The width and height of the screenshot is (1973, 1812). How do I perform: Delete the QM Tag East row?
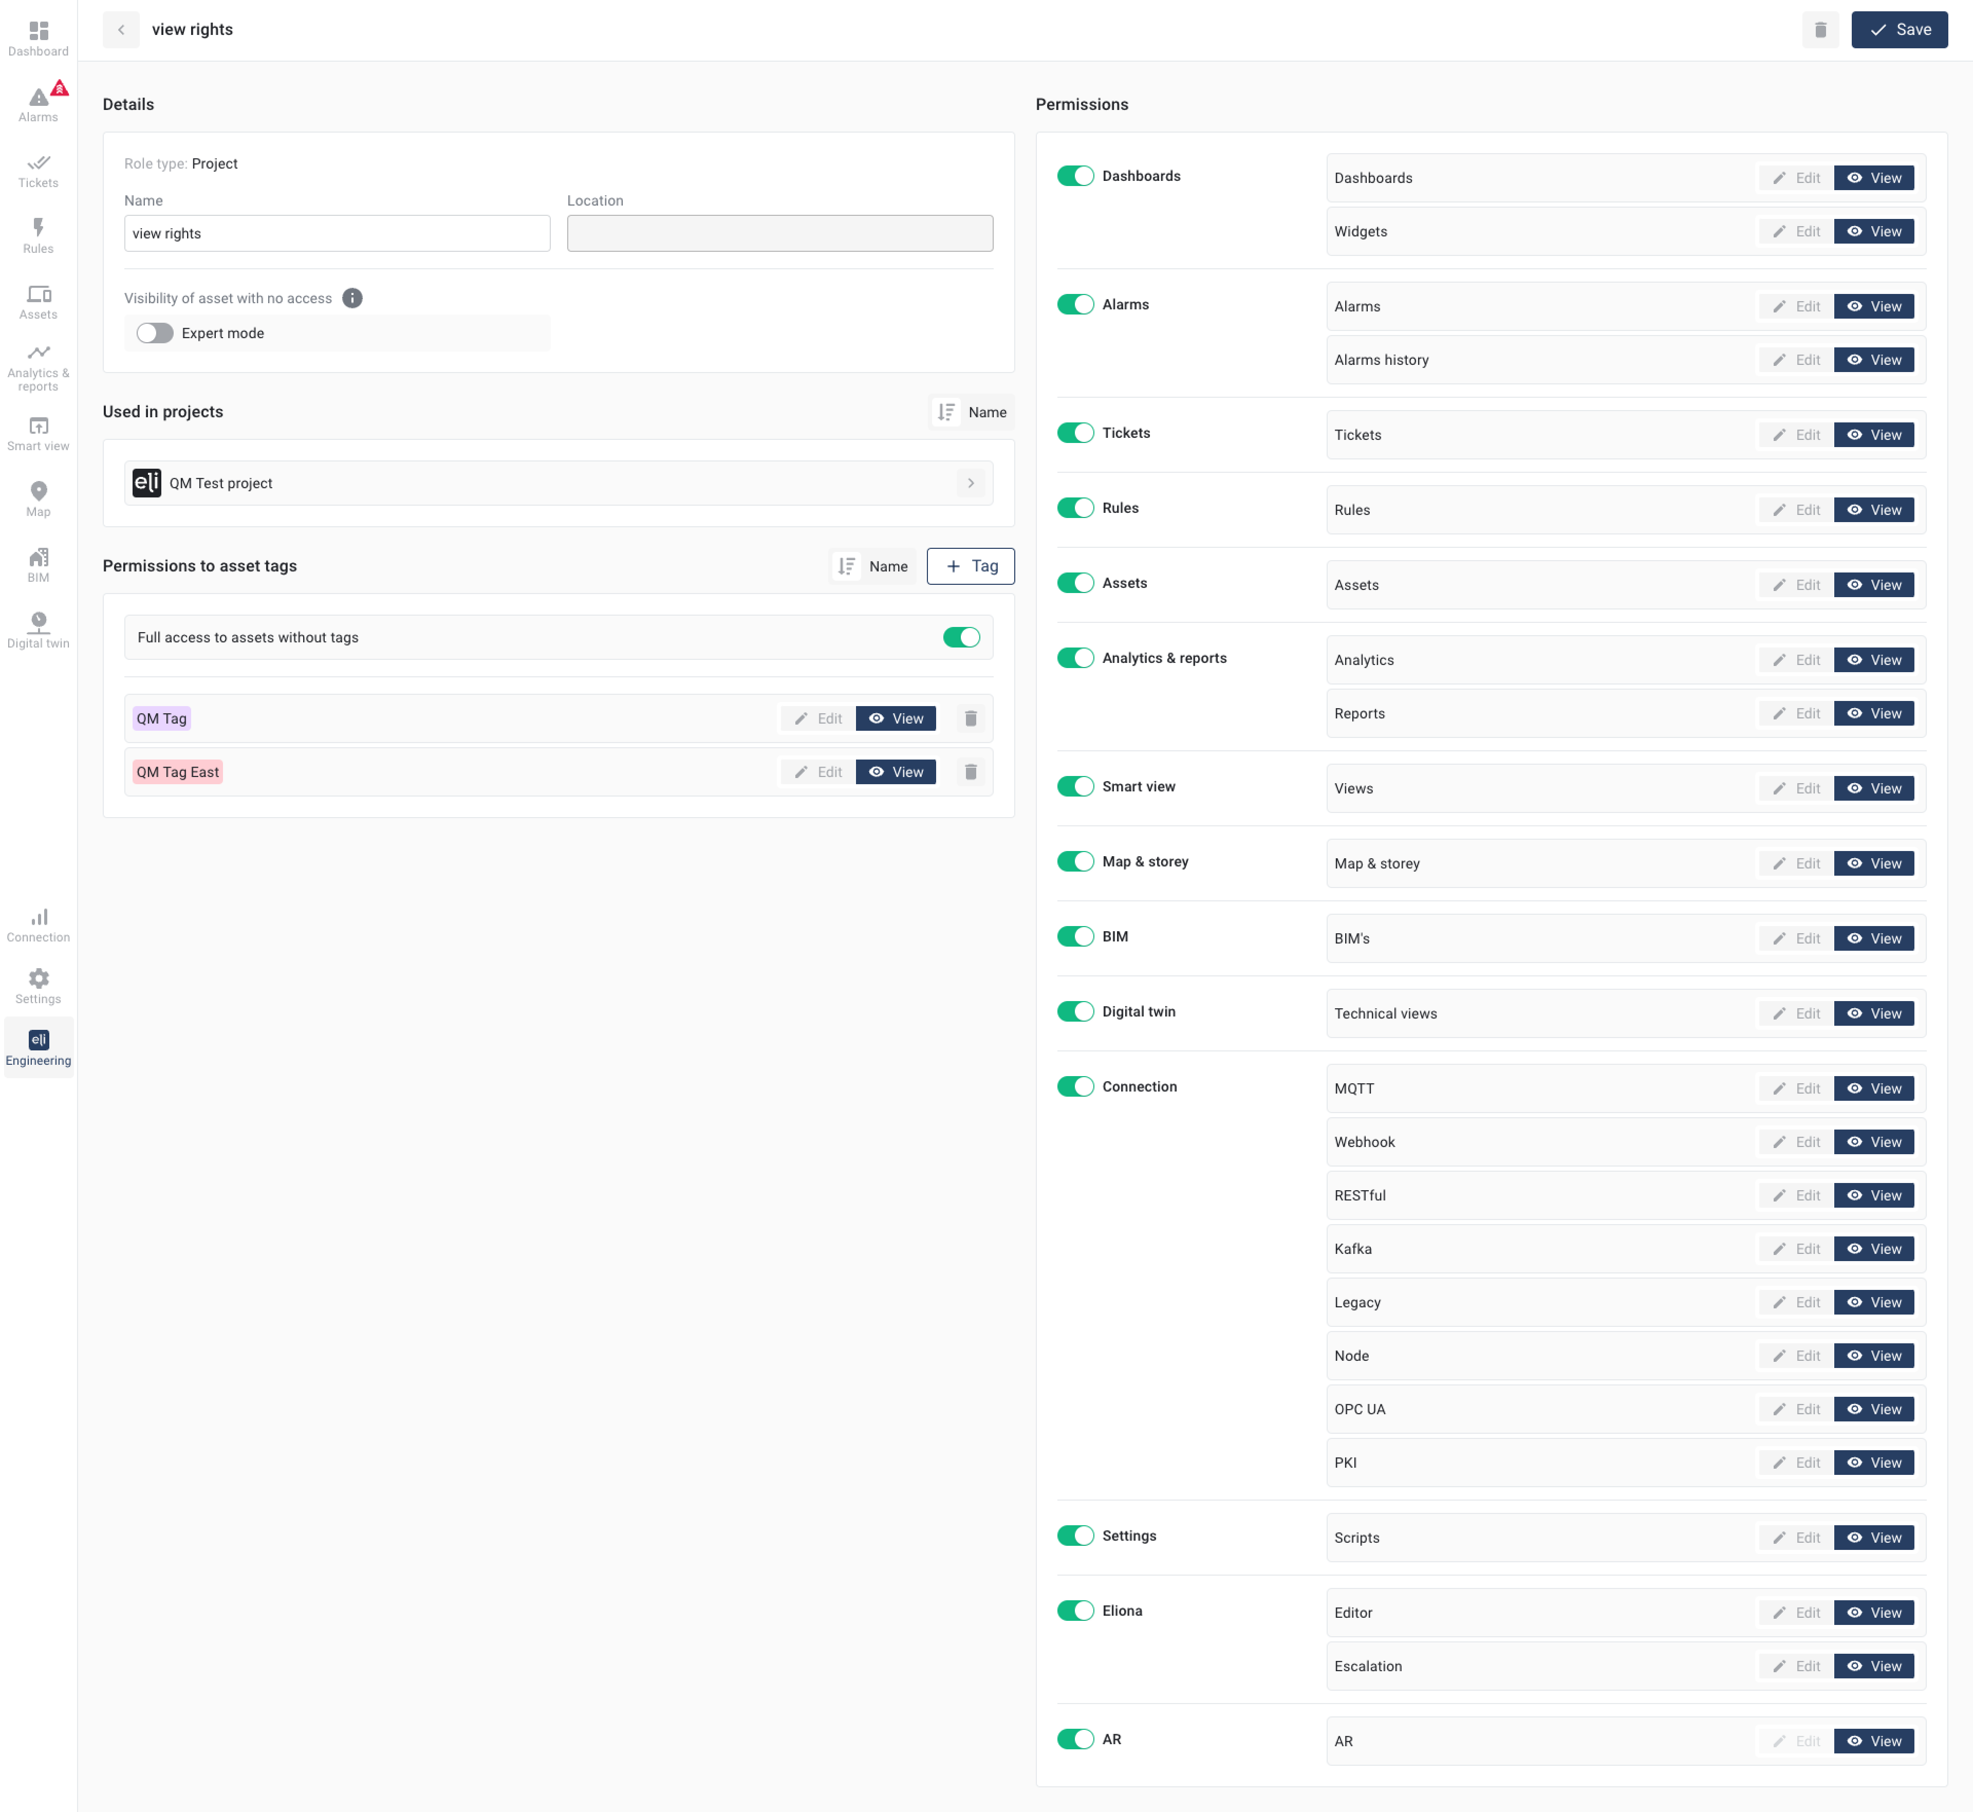970,772
